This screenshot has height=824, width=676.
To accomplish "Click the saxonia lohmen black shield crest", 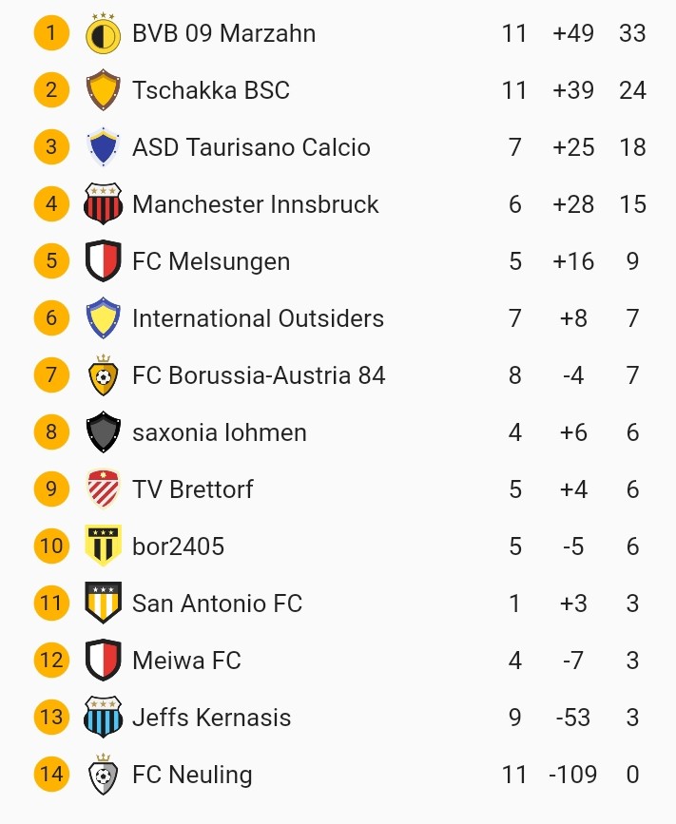I will pos(103,432).
